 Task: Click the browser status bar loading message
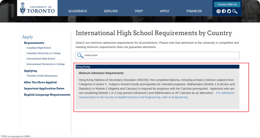pos(16,136)
